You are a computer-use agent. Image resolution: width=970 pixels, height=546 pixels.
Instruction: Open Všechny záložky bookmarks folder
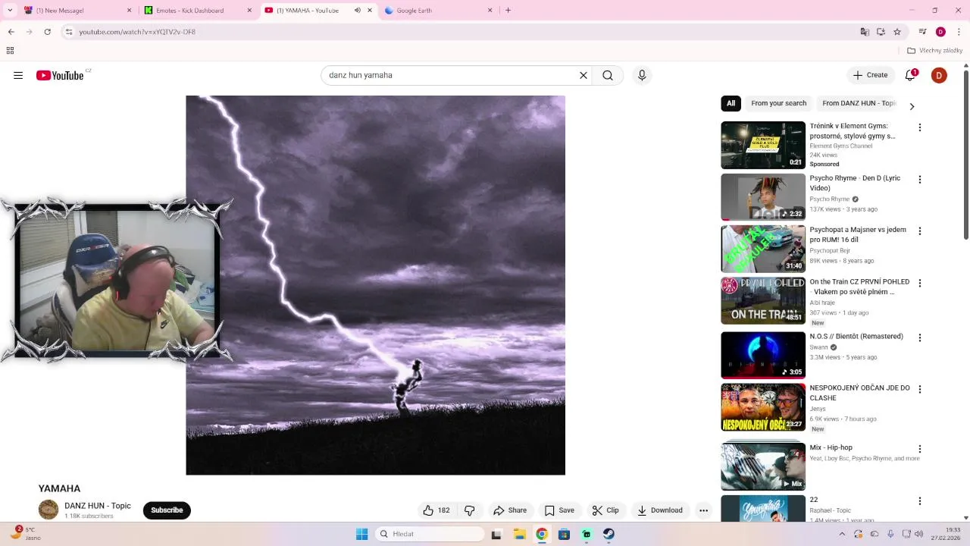(x=935, y=51)
